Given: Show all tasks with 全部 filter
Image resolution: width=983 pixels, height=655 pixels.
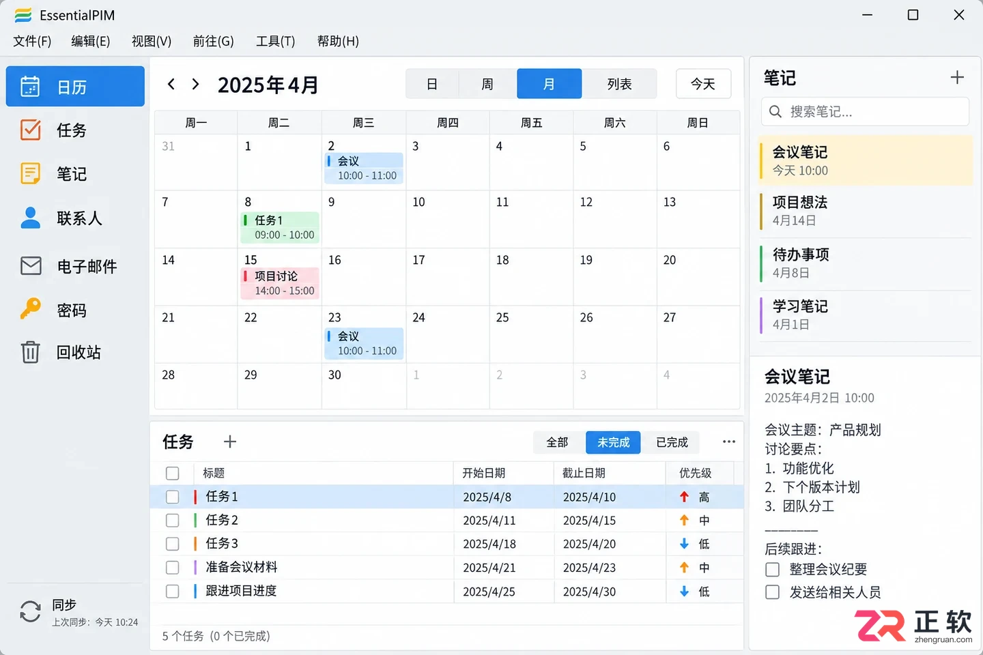Looking at the screenshot, I should point(558,442).
